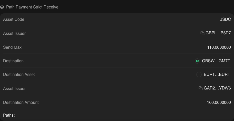Copy the GAR2…YDW6 asset issuer address
Screen dimensions: 234x121
coord(201,88)
